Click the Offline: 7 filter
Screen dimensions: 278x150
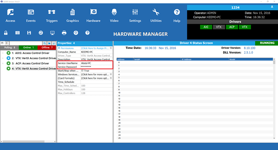(47, 48)
